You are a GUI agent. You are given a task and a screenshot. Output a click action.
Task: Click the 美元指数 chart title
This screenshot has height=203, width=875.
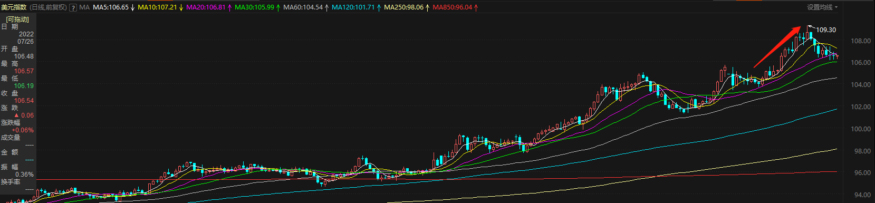coord(14,7)
